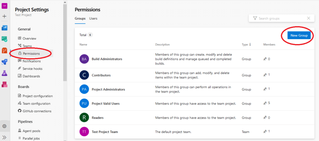Click the Team configuration people icon
This screenshot has height=141, width=319.
(20, 103)
